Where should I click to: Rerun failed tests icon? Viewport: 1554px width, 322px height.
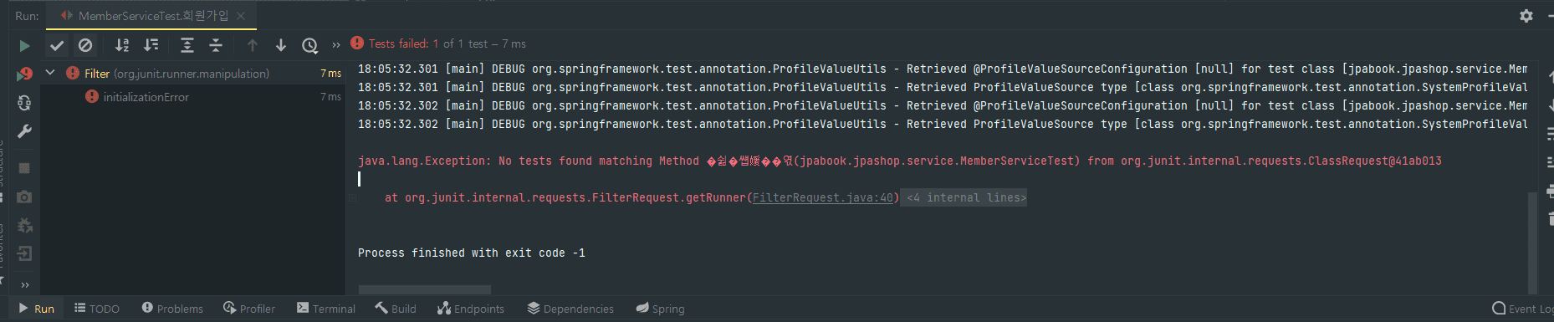24,74
